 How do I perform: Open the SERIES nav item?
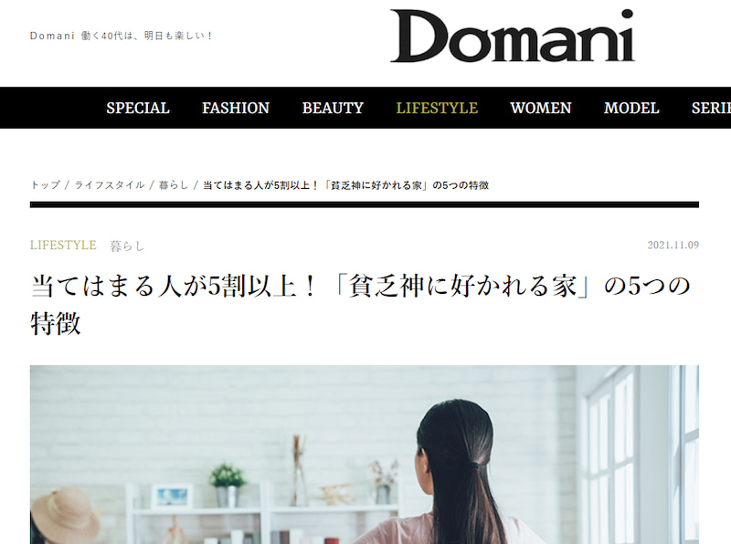pos(711,108)
